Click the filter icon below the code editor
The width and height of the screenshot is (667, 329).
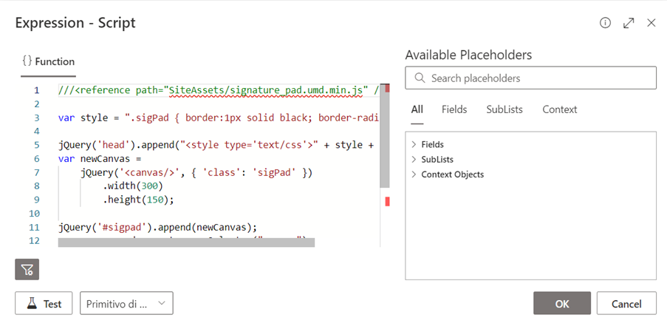pos(27,270)
